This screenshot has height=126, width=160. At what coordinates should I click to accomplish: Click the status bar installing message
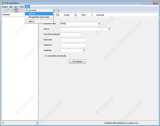pyautogui.click(x=122, y=123)
